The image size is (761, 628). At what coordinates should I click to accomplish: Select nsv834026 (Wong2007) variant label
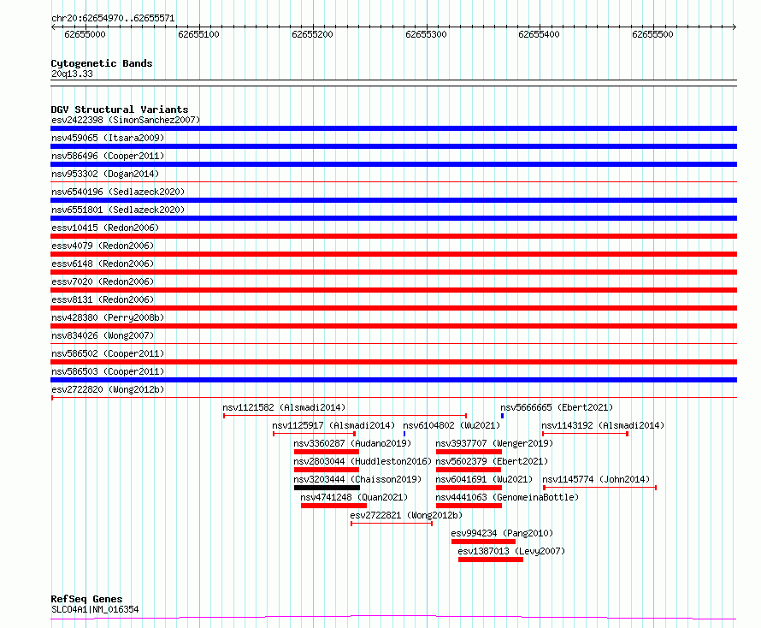103,335
